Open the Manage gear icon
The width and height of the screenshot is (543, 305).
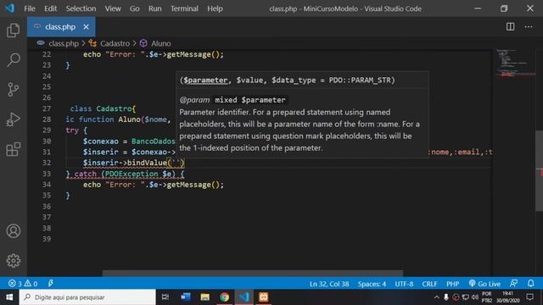(x=14, y=260)
